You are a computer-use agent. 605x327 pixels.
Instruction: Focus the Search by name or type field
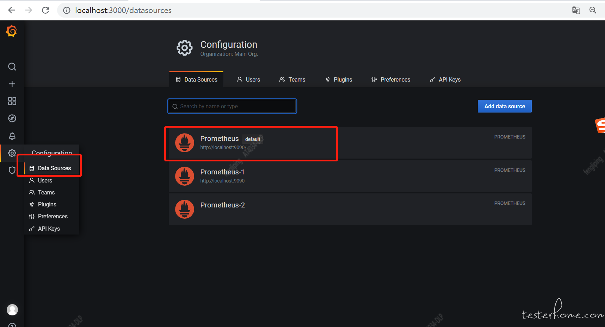232,106
